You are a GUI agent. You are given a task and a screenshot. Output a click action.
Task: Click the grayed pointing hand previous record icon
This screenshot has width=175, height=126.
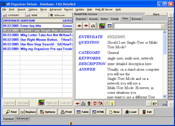(x=149, y=103)
